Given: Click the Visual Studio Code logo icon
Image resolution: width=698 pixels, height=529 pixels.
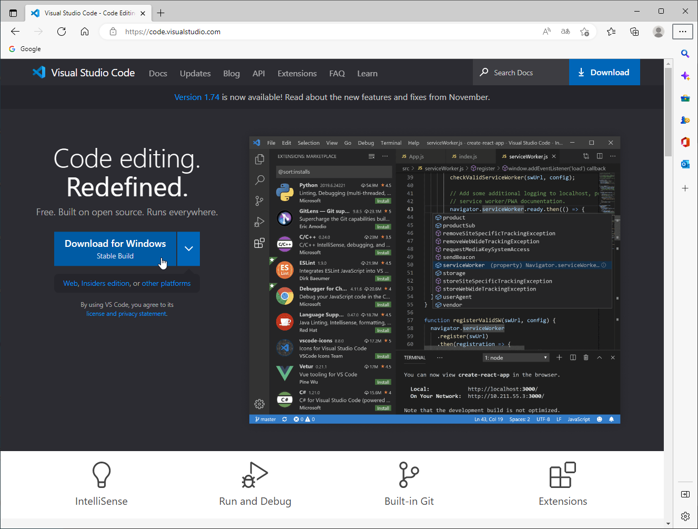Looking at the screenshot, I should [x=39, y=73].
